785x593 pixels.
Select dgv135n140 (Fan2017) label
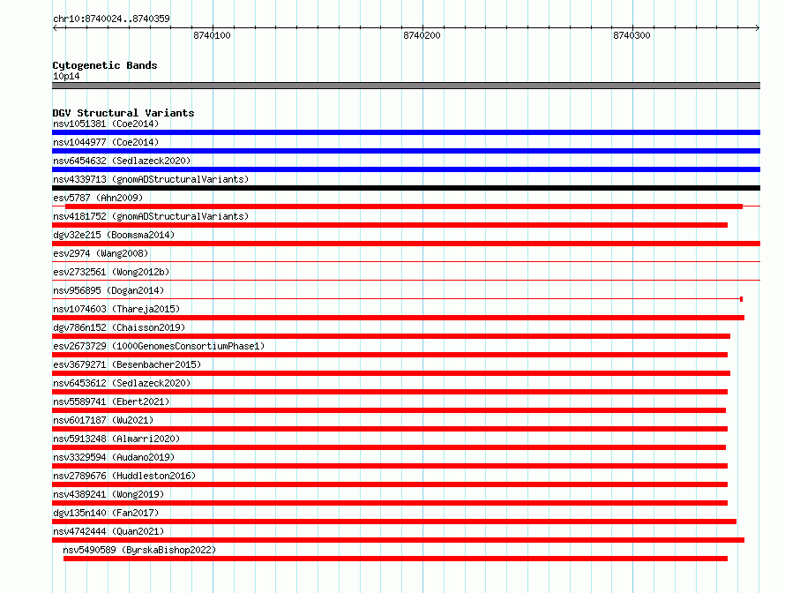click(x=106, y=513)
